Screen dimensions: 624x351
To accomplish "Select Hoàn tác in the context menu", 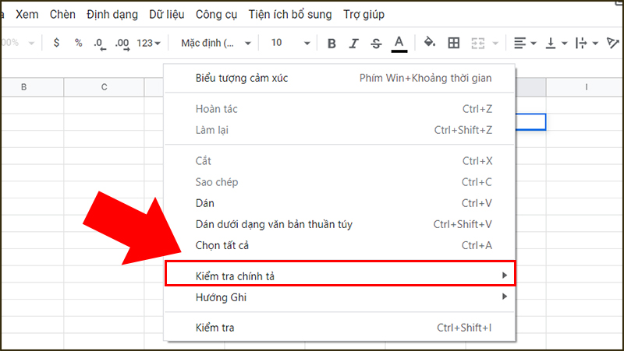I will click(340, 109).
